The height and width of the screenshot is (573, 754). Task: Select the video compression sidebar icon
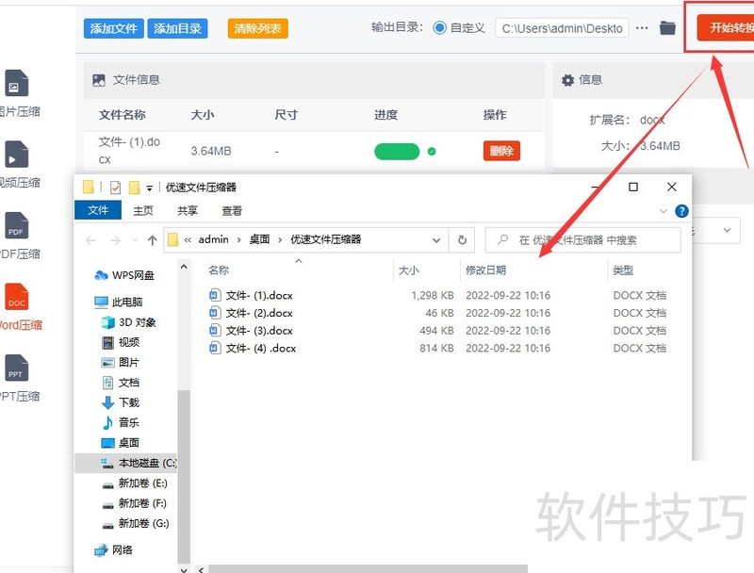[17, 156]
